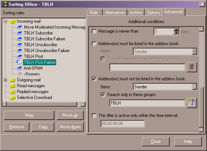
Task: Click the Anti-SPAM rule icon
Action: tap(20, 68)
